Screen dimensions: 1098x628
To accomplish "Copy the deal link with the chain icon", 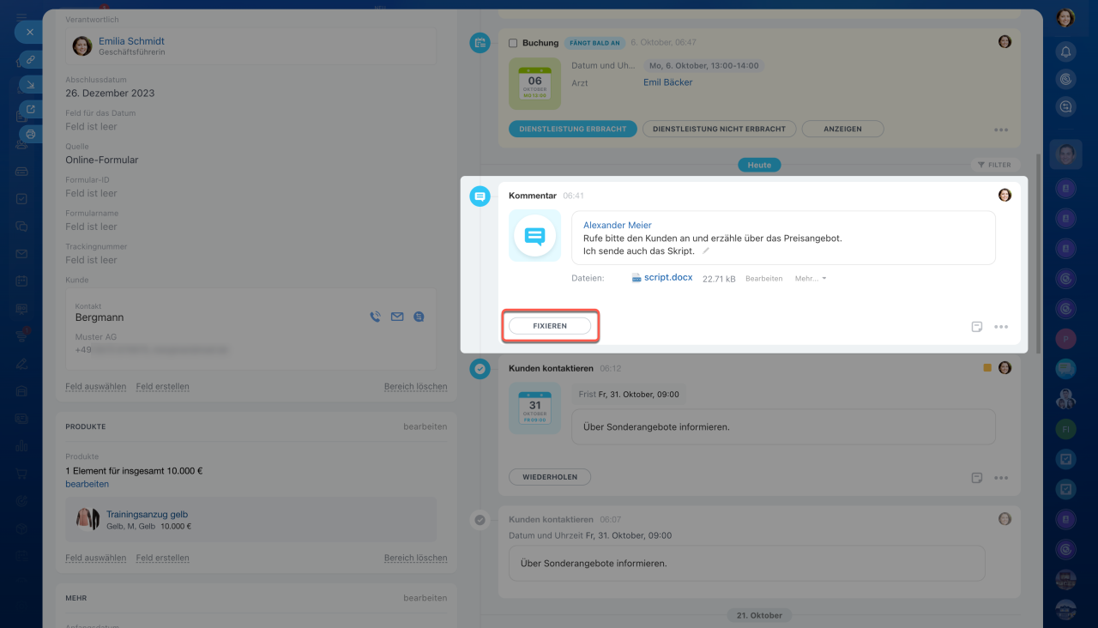I will [31, 59].
